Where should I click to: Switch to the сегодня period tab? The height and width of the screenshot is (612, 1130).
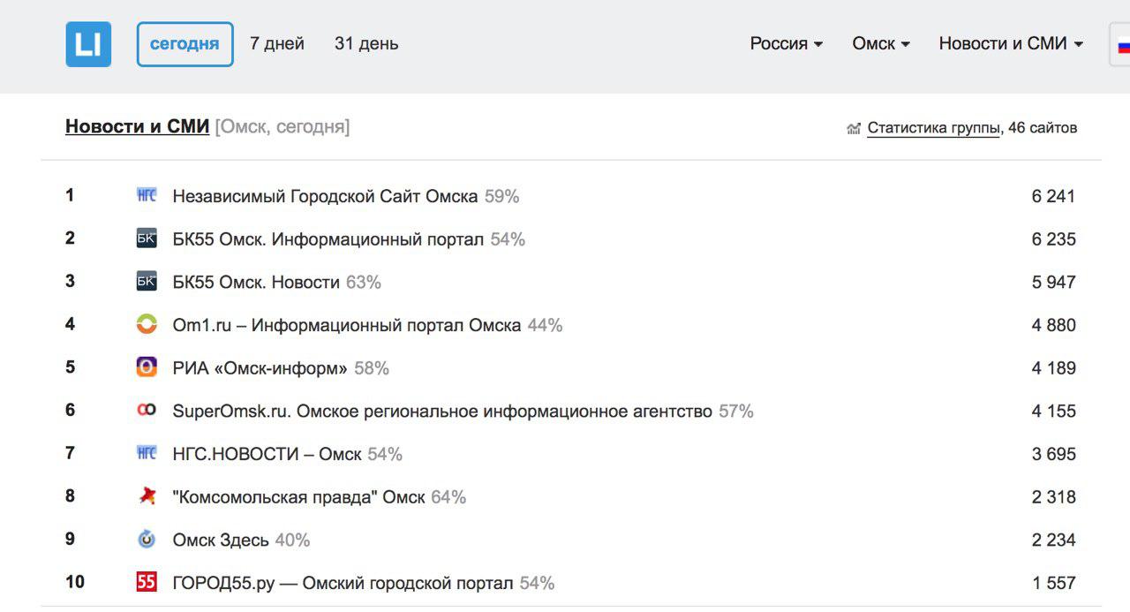point(185,44)
